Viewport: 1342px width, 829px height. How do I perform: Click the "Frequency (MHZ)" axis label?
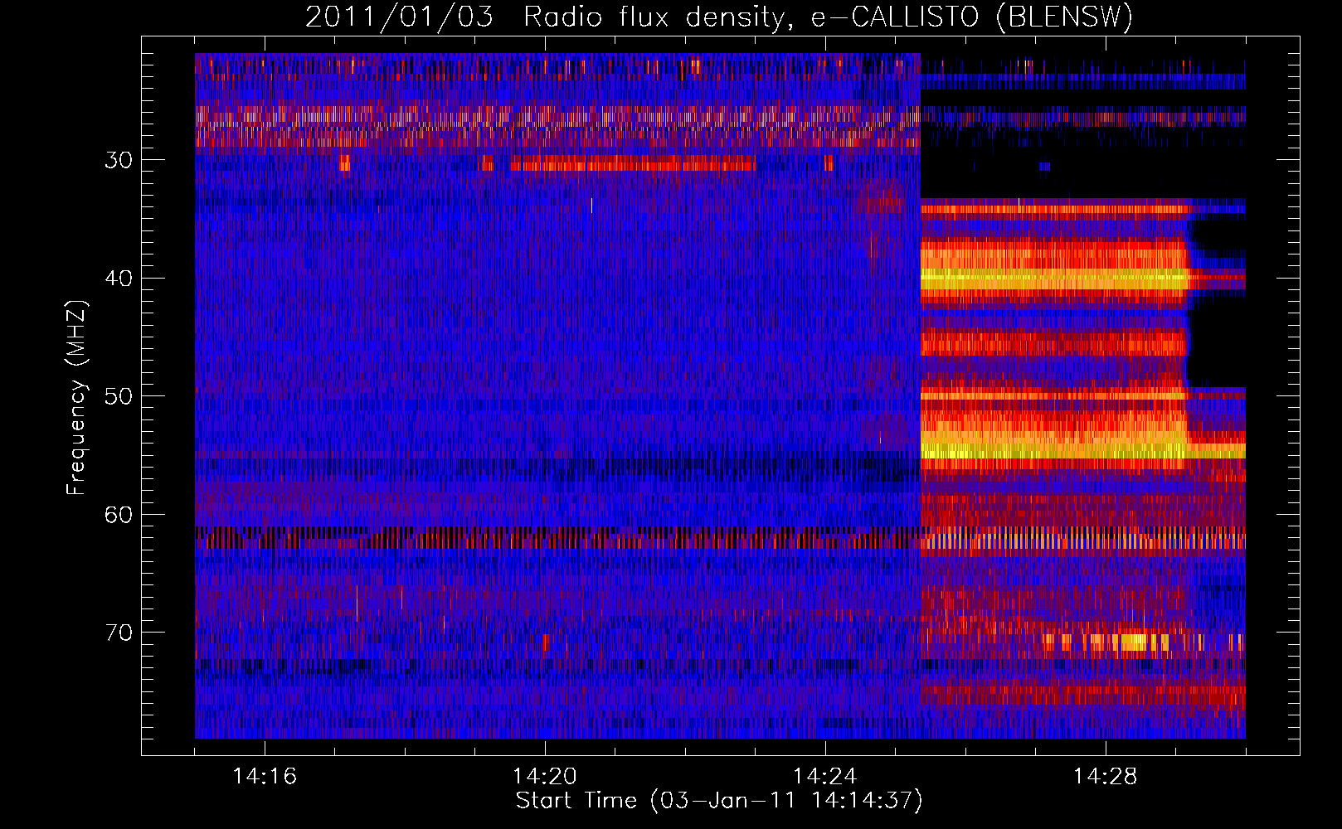(x=76, y=398)
